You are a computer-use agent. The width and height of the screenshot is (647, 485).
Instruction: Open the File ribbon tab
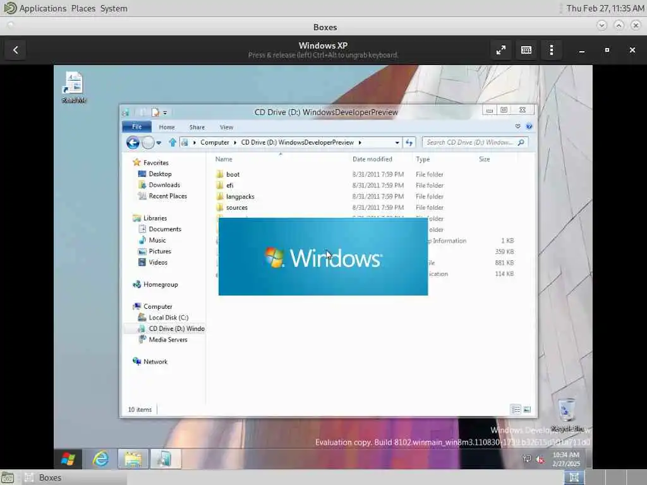136,127
